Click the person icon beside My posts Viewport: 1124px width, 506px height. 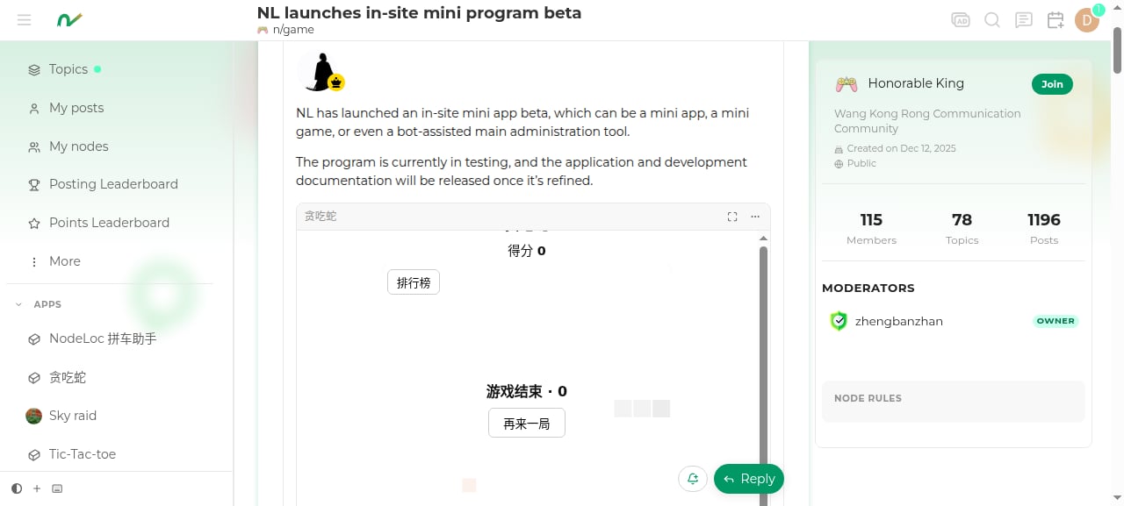[x=34, y=109]
